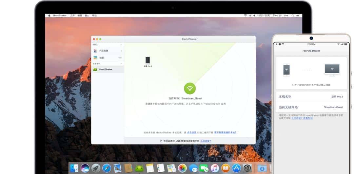Click the 无法连接? link beside USB text
Image resolution: width=354 pixels, height=174 pixels.
coord(206,141)
